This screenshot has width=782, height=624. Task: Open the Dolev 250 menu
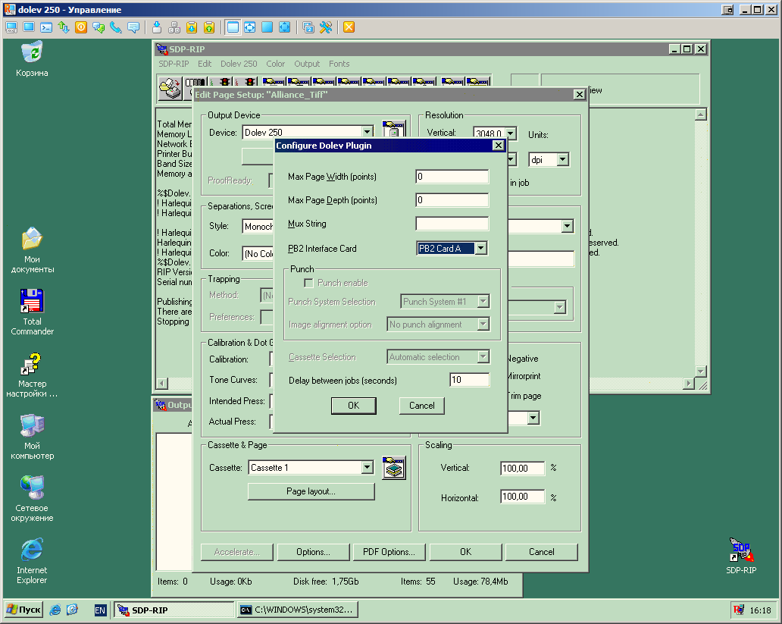click(239, 64)
